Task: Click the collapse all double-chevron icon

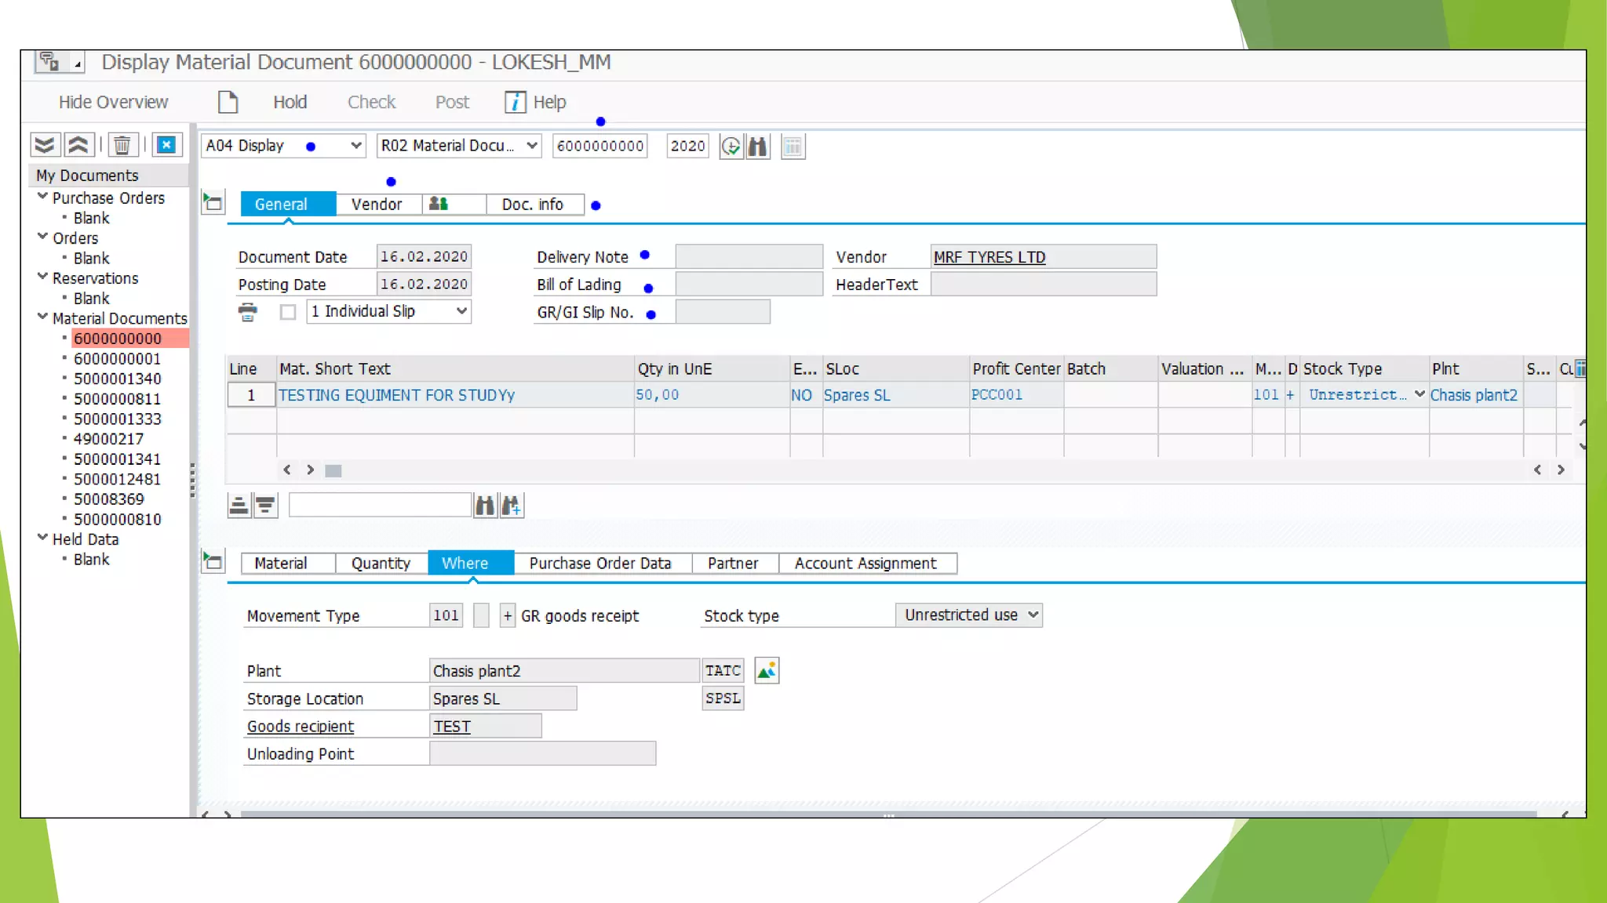Action: (78, 145)
